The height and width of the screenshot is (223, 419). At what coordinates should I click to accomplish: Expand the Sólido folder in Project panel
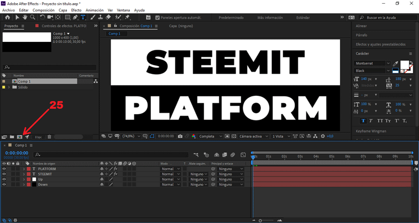tap(9, 87)
